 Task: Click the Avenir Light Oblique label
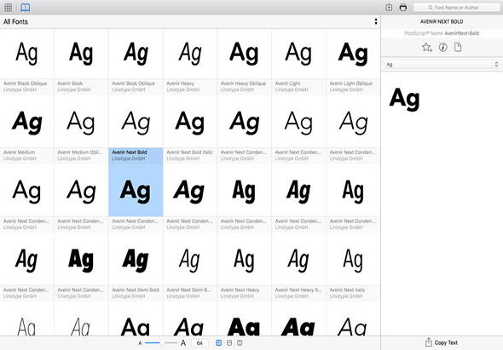click(351, 83)
